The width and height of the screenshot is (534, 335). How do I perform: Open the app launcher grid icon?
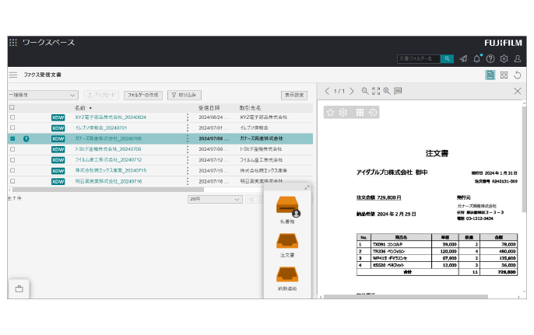[13, 43]
